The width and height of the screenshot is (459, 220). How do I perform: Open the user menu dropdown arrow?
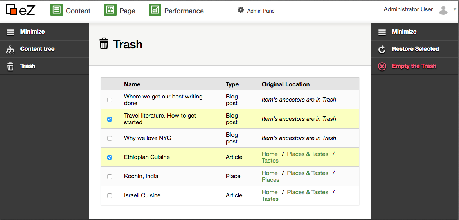click(x=455, y=9)
